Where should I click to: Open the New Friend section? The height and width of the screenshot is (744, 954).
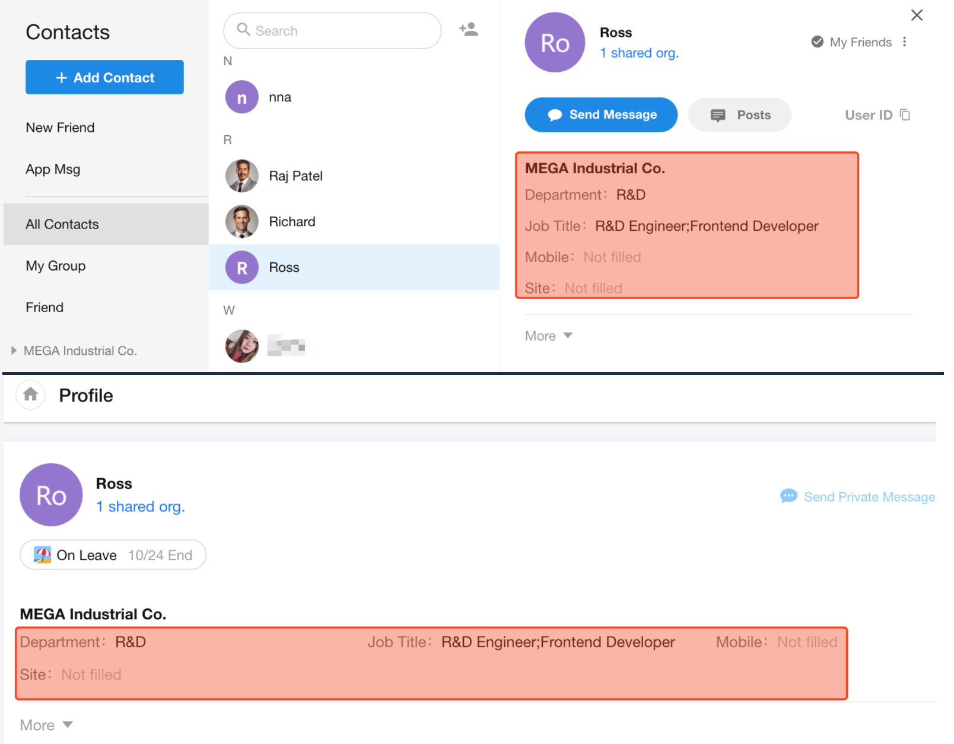(60, 128)
